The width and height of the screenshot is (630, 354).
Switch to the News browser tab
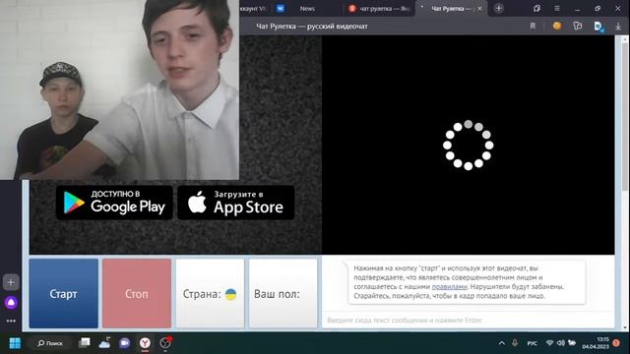coord(307,9)
